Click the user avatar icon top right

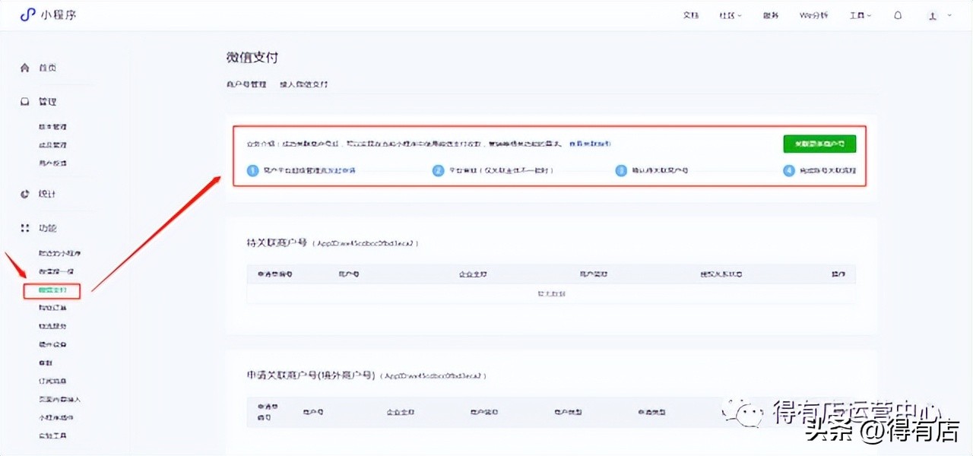931,14
